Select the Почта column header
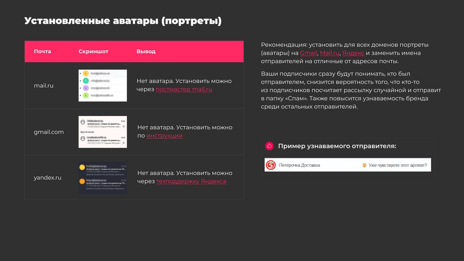 (x=43, y=51)
